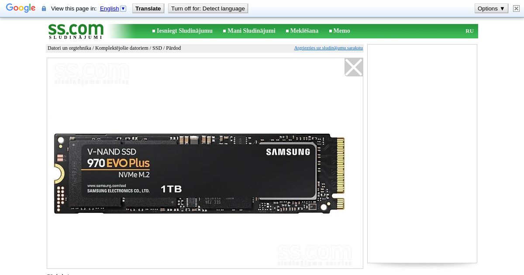Click the Google logo in translate bar
The height and width of the screenshot is (275, 524).
[21, 8]
